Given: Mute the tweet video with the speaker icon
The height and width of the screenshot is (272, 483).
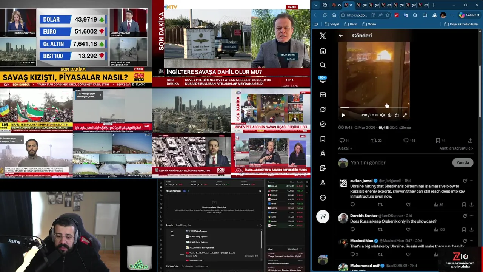Looking at the screenshot, I should point(382,115).
